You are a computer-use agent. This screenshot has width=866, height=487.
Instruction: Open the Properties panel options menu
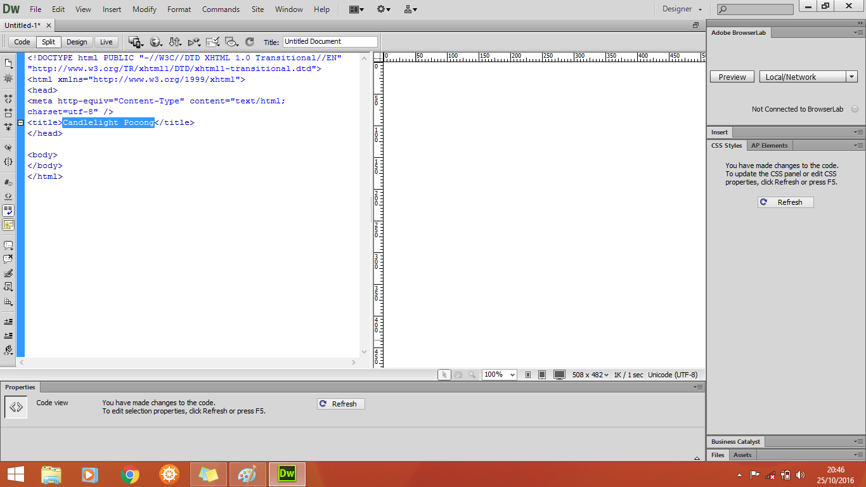tap(698, 387)
